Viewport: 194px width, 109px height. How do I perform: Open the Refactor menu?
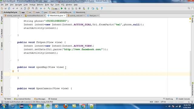40,5
